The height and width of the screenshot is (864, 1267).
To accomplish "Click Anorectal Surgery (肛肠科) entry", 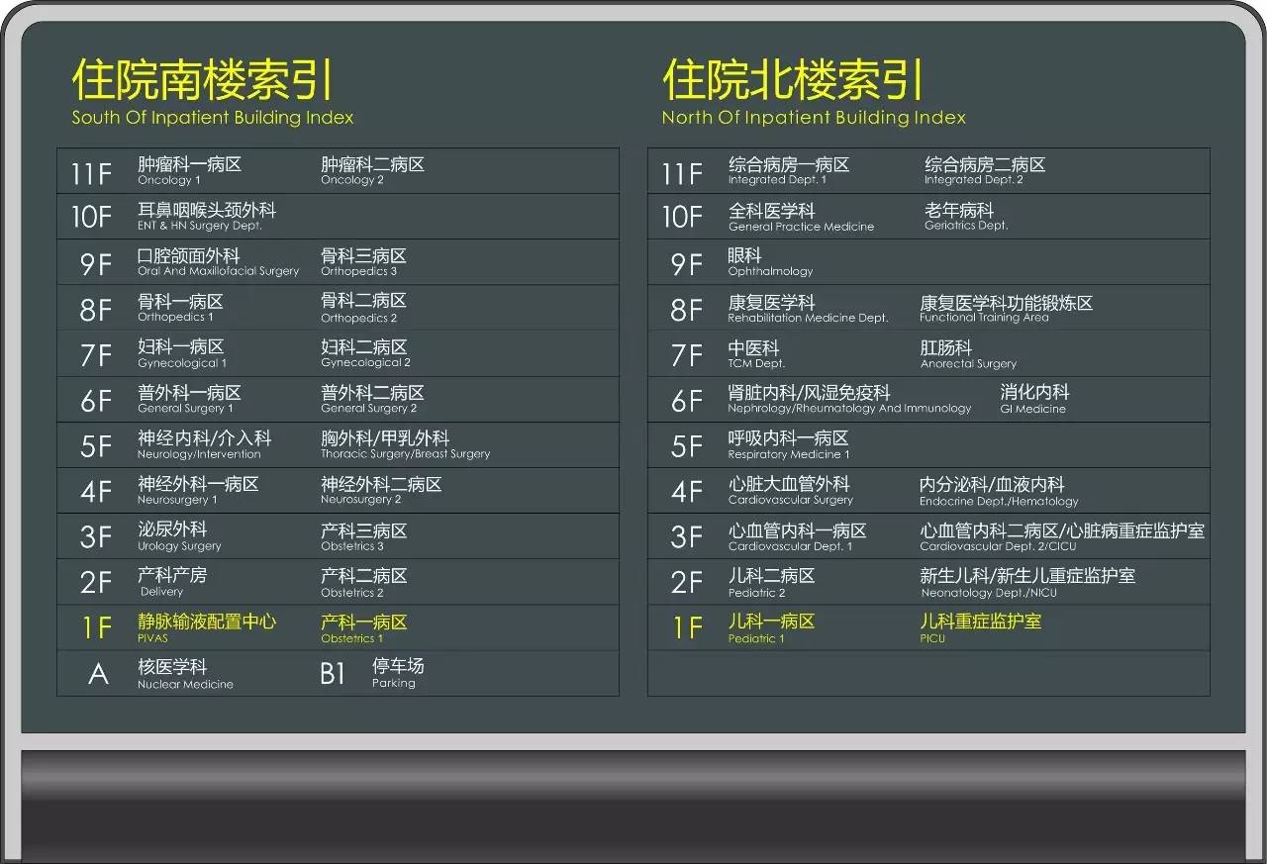I will tap(968, 353).
